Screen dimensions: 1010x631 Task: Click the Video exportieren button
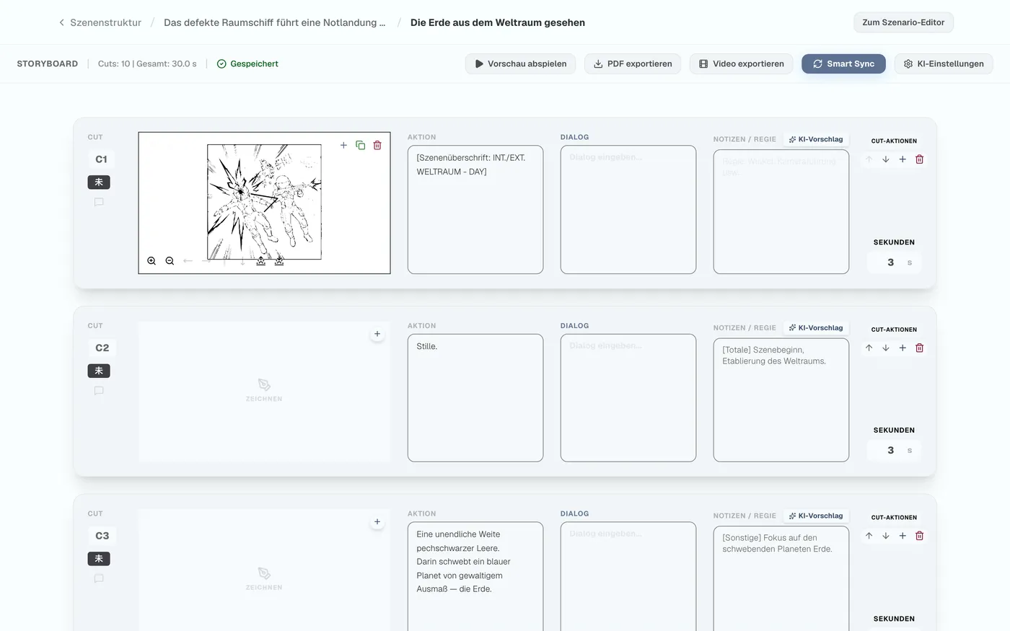point(741,63)
